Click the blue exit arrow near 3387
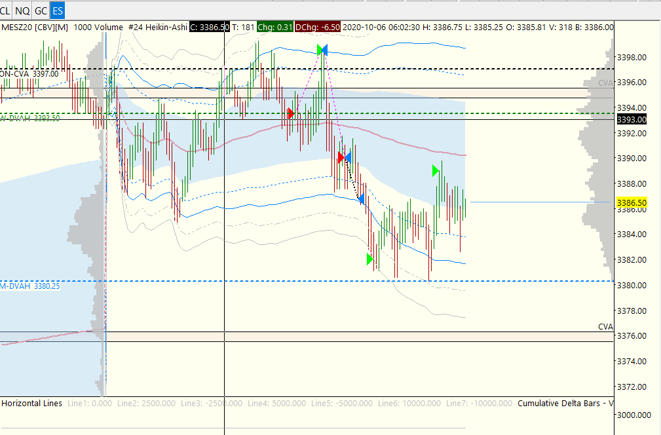Viewport: 661px width, 435px height. point(361,199)
